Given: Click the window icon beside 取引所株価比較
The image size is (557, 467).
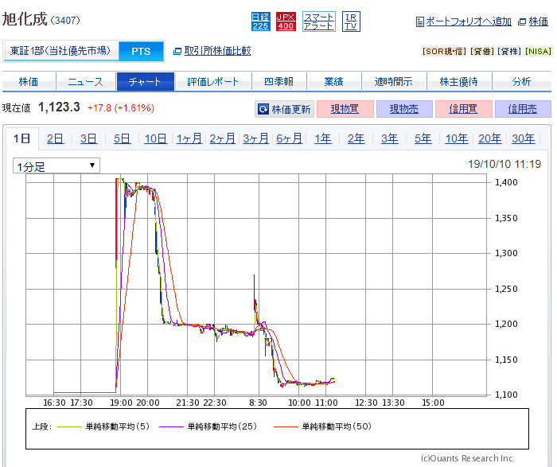Looking at the screenshot, I should (x=177, y=52).
